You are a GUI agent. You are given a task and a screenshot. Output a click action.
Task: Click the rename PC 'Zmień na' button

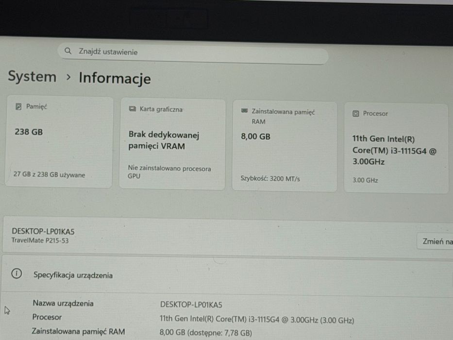click(436, 241)
